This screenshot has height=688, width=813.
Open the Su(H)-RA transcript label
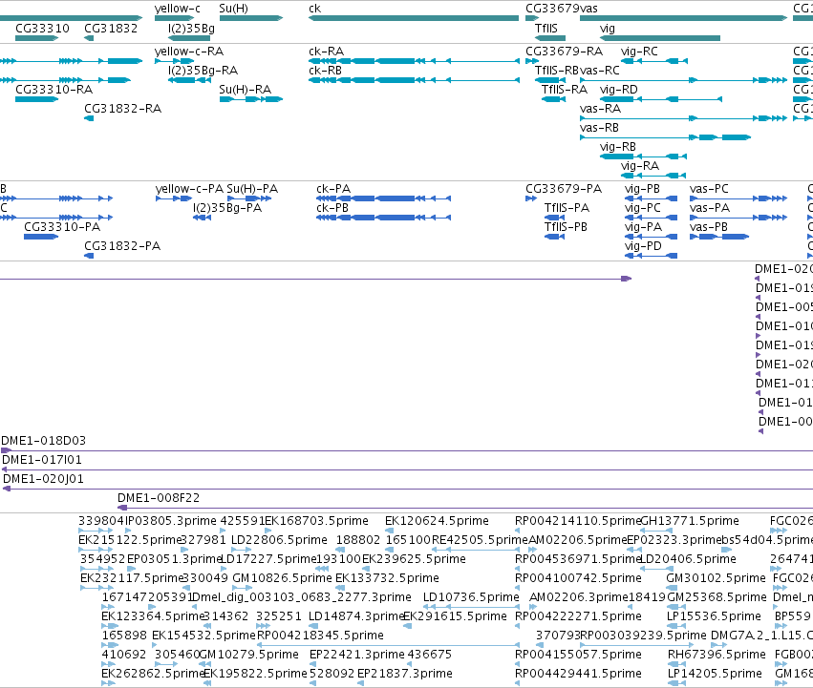[246, 90]
